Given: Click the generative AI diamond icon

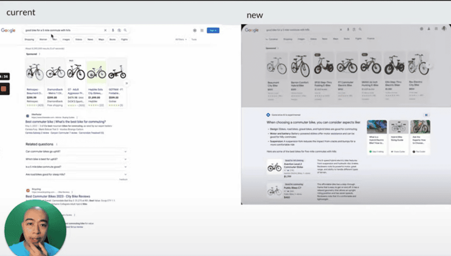Looking at the screenshot, I should (x=268, y=115).
